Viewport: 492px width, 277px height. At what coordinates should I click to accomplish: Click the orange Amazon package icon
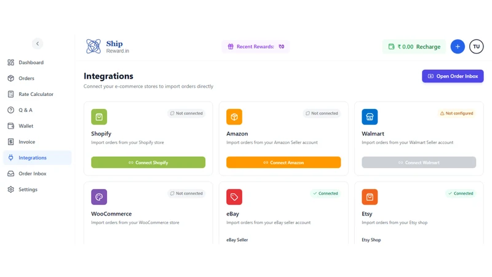click(234, 117)
